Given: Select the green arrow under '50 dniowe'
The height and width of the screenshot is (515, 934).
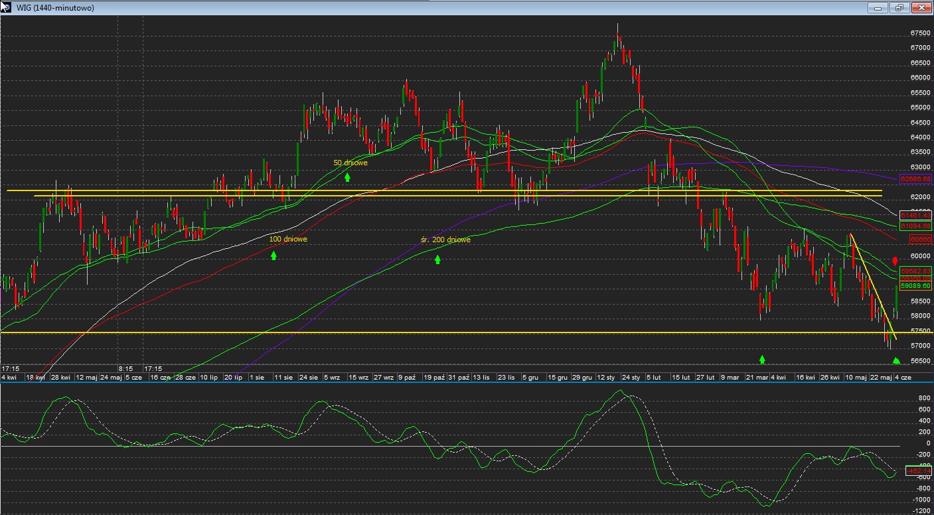Looking at the screenshot, I should click(347, 177).
